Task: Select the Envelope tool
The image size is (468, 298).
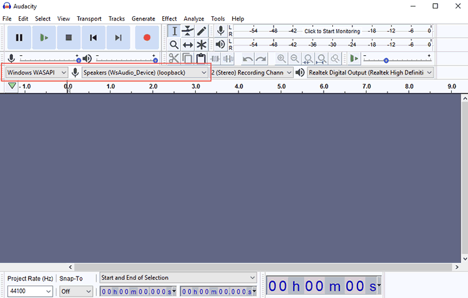Action: tap(188, 31)
